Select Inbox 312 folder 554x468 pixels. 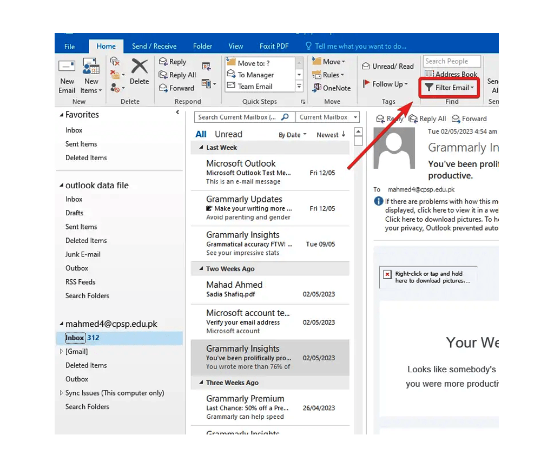point(120,338)
